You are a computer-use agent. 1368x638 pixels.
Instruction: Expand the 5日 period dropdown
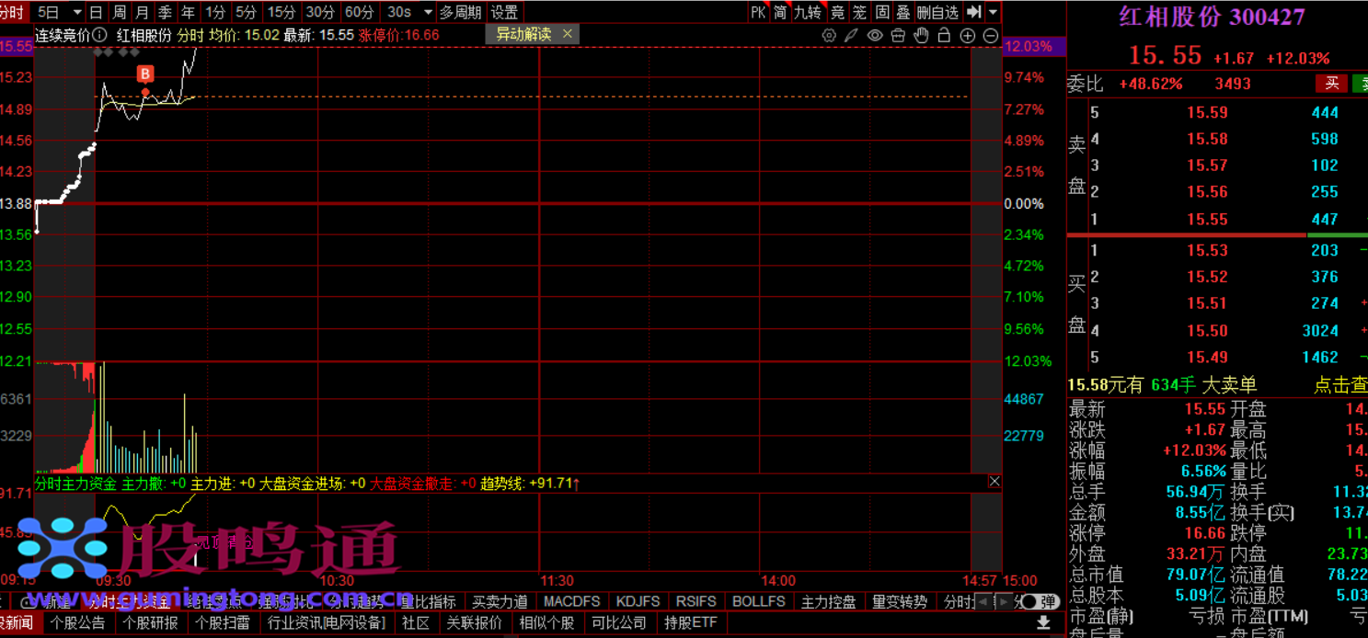coord(49,12)
